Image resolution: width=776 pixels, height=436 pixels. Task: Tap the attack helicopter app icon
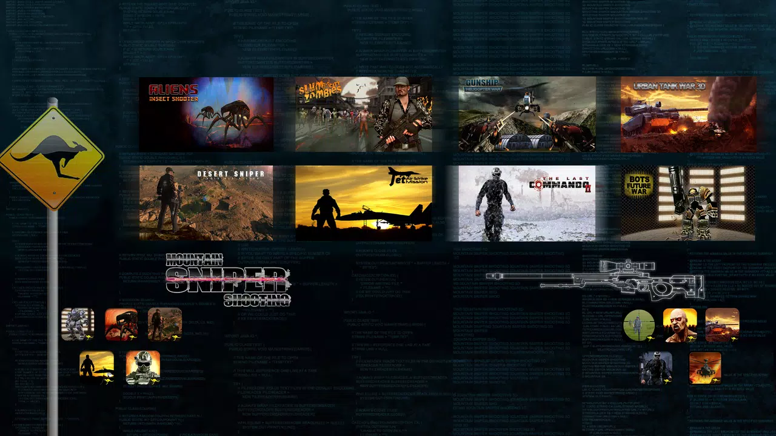705,368
